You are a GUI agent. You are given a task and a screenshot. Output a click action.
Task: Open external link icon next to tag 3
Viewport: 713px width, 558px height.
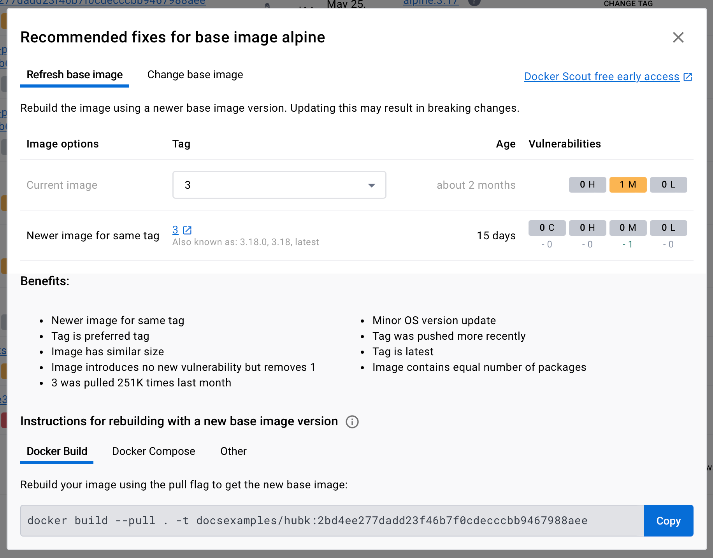pyautogui.click(x=187, y=230)
